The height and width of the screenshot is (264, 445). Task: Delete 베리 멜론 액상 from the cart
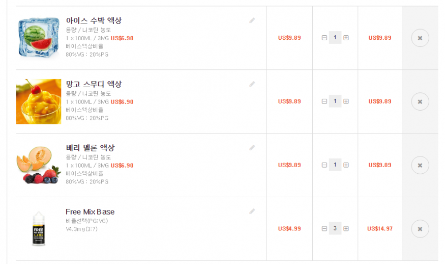[x=420, y=165]
